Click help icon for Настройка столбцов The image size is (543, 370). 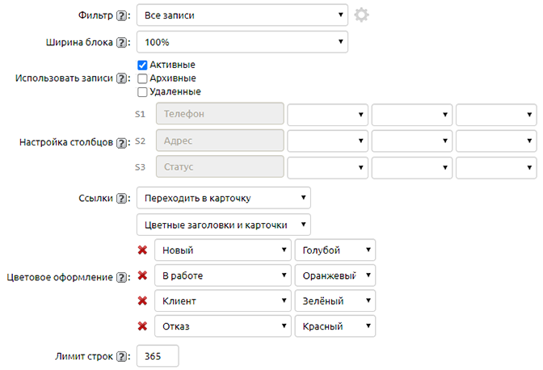point(121,142)
